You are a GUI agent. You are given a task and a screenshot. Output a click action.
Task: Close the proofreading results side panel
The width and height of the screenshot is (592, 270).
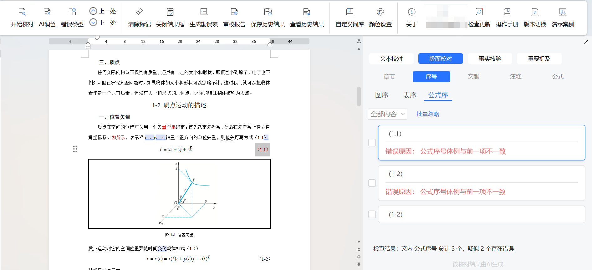pos(586,42)
